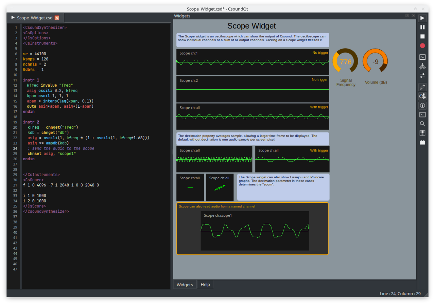
Task: Click the "Signal Frequency" label
Action: tap(346, 83)
